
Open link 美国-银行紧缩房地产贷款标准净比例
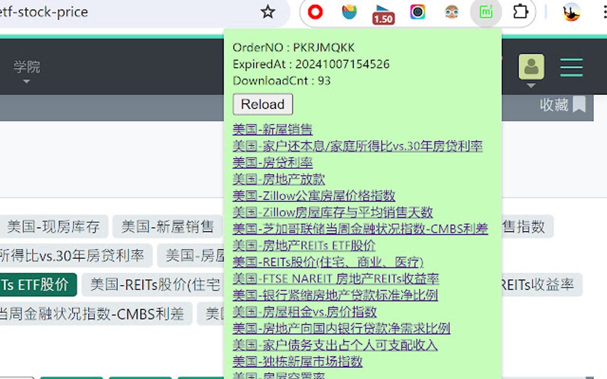335,295
